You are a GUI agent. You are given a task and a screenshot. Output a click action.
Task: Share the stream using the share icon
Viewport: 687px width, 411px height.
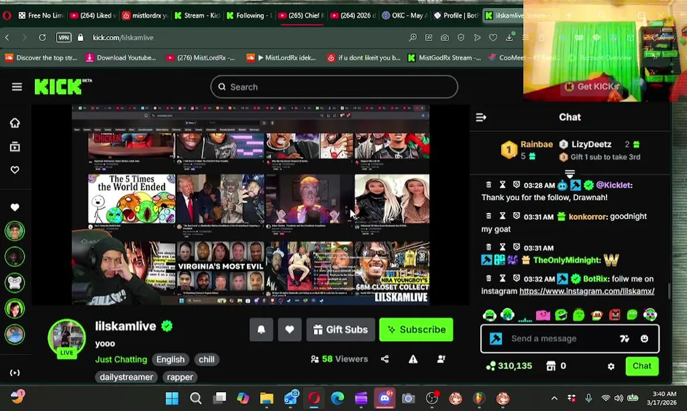(385, 359)
